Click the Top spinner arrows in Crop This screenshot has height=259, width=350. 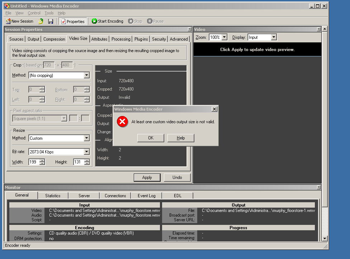pos(42,90)
